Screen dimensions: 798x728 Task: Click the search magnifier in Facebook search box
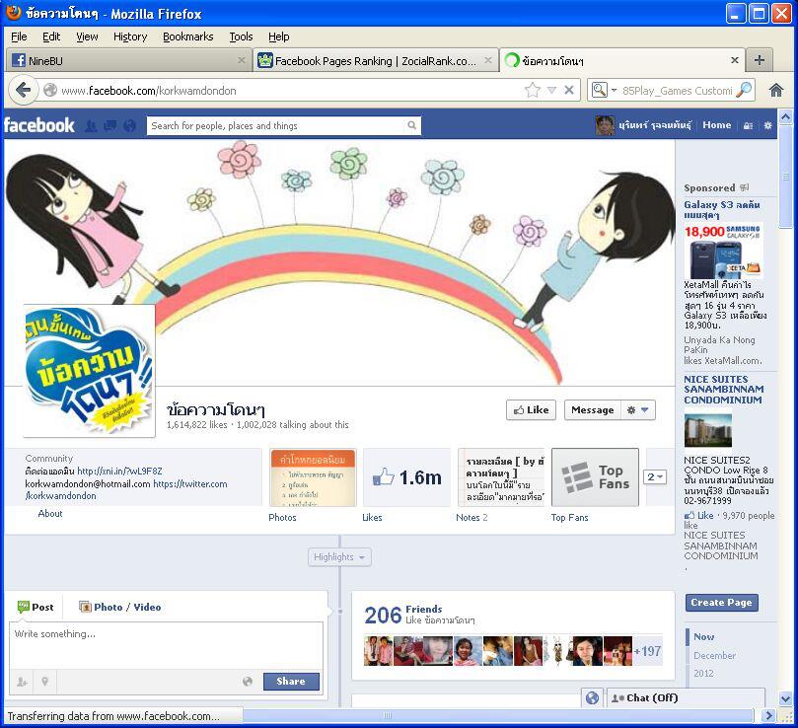tap(411, 126)
